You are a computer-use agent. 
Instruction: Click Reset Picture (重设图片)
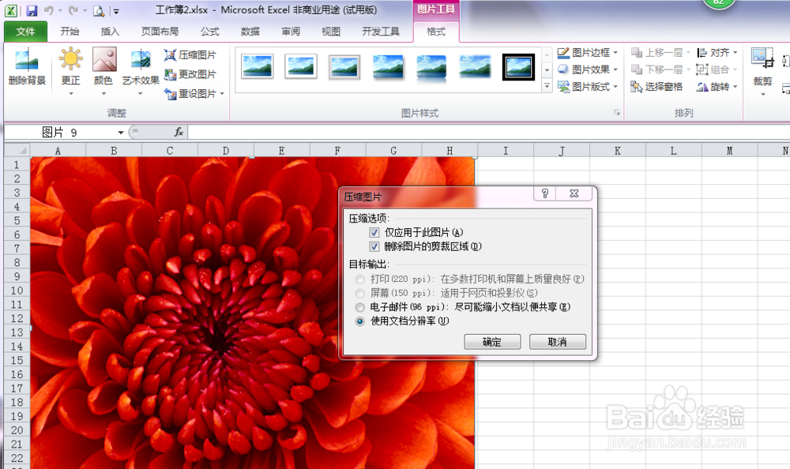click(x=190, y=93)
